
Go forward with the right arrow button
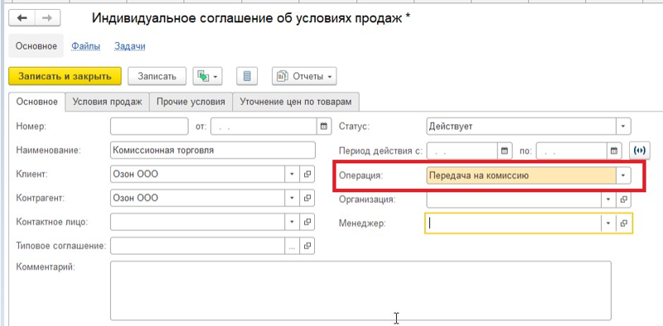(47, 18)
